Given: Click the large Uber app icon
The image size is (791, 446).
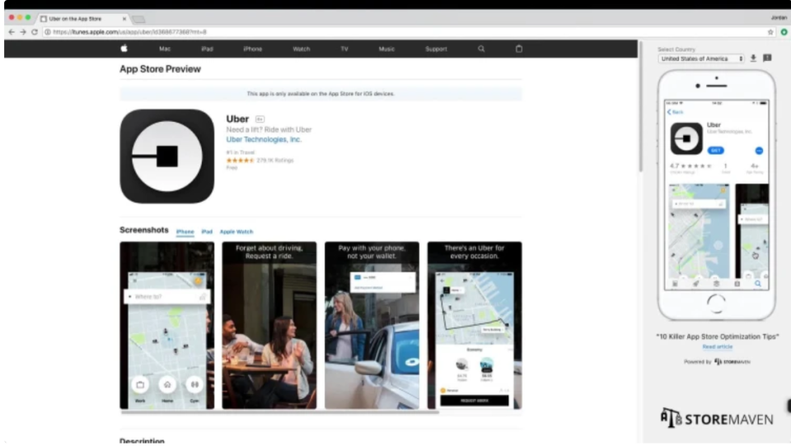Looking at the screenshot, I should tap(167, 156).
